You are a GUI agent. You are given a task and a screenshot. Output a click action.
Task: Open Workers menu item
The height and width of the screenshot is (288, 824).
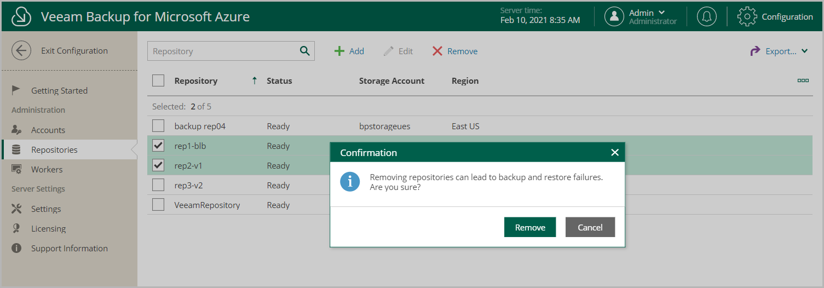[x=47, y=169]
